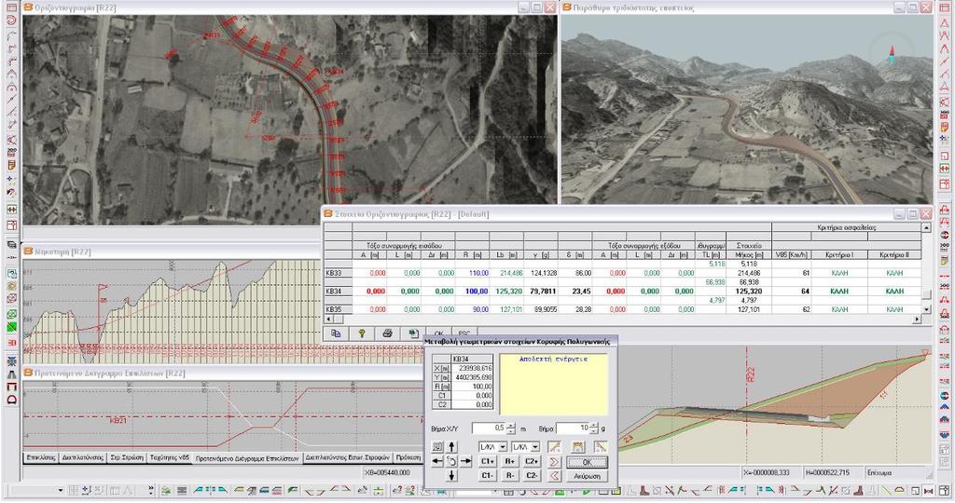
Task: Click the C2- button
Action: point(532,476)
